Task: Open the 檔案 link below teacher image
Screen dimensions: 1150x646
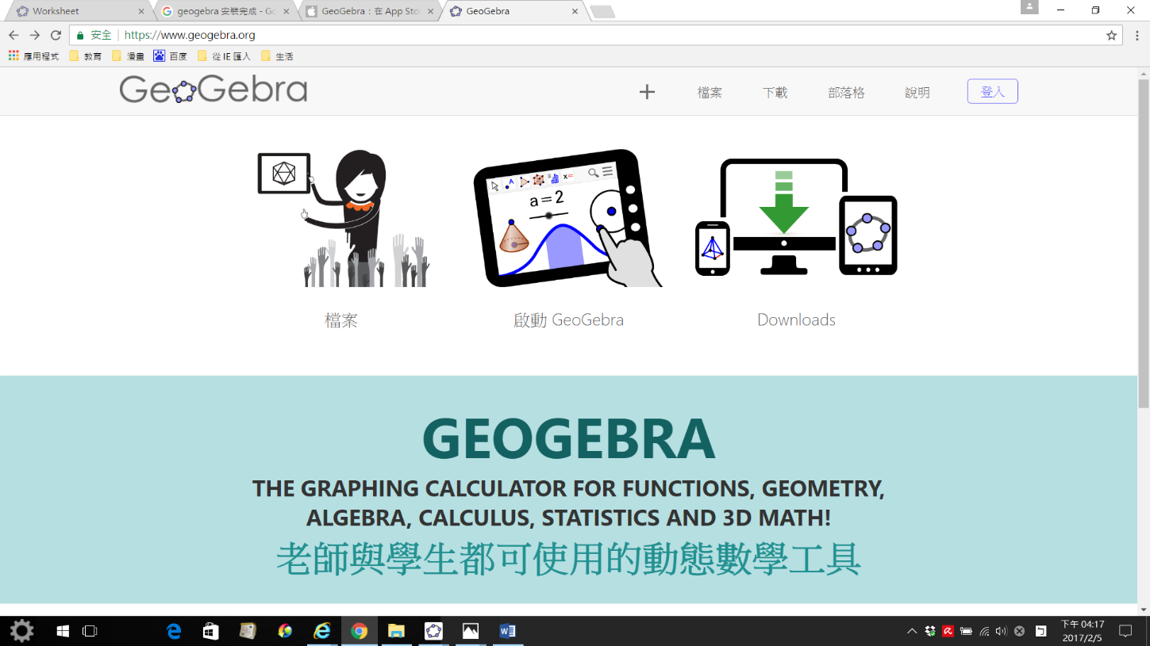Action: [x=341, y=320]
